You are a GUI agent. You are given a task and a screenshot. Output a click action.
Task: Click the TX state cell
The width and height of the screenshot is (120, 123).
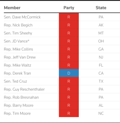click(101, 81)
